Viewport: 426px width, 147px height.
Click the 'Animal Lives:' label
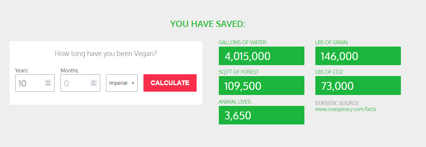pyautogui.click(x=235, y=102)
